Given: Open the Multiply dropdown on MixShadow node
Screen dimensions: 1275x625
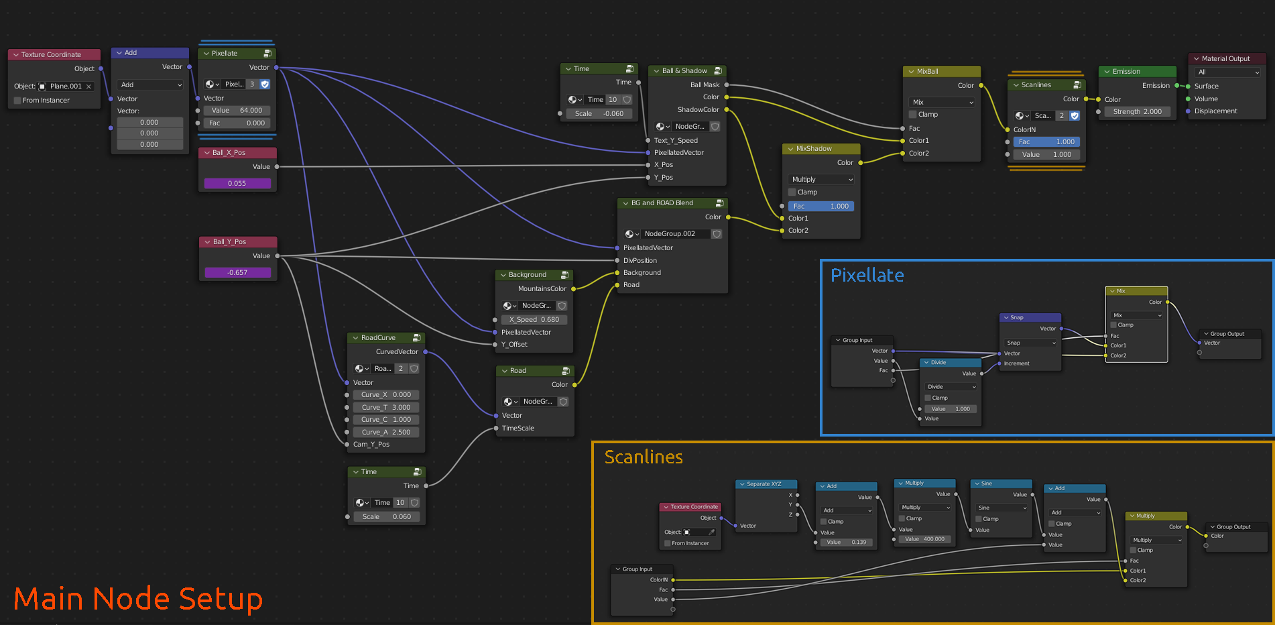Looking at the screenshot, I should [x=821, y=179].
